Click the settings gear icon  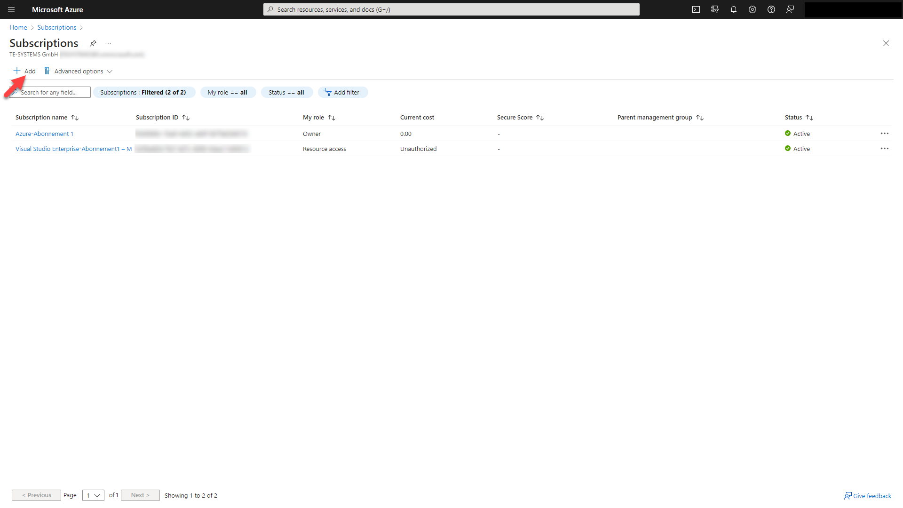752,9
